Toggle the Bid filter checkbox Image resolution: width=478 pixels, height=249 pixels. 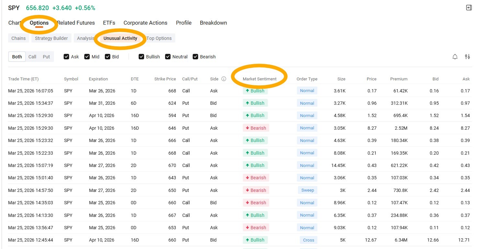pos(108,57)
